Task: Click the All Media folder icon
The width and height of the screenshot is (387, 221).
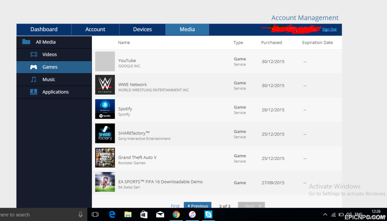Action: [26, 42]
